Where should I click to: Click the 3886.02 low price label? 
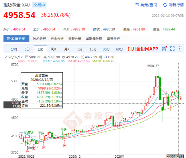coord(32,148)
